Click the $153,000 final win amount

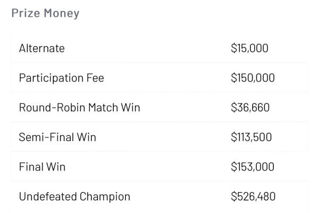tap(253, 167)
